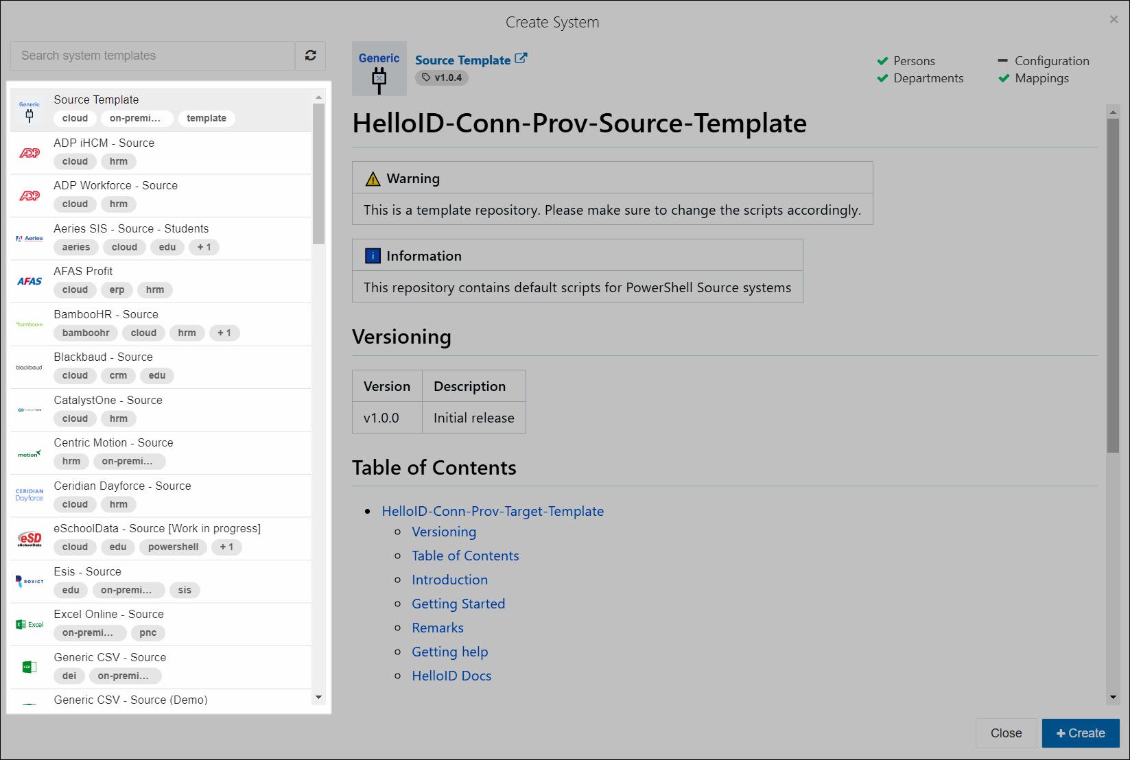Select BambooHR - Source template
This screenshot has height=760, width=1130.
click(x=161, y=324)
